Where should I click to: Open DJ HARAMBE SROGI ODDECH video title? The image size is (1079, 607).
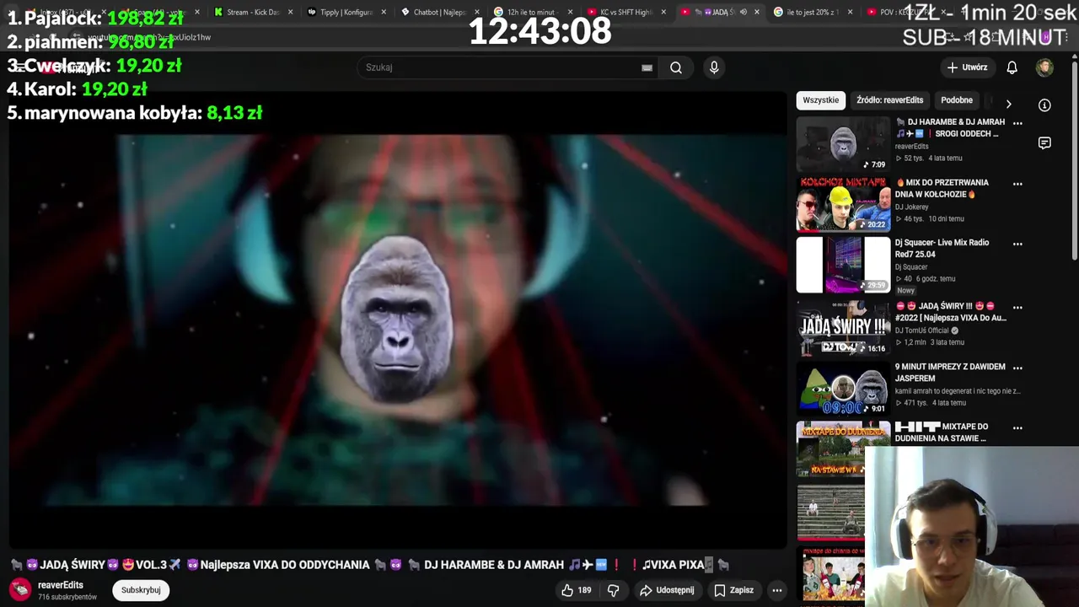click(x=950, y=128)
